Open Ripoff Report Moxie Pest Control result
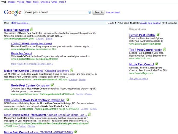The width and height of the screenshot is (178, 134). point(45,115)
